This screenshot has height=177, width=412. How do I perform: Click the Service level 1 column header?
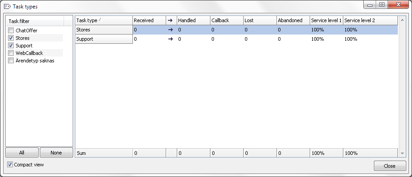click(x=326, y=20)
